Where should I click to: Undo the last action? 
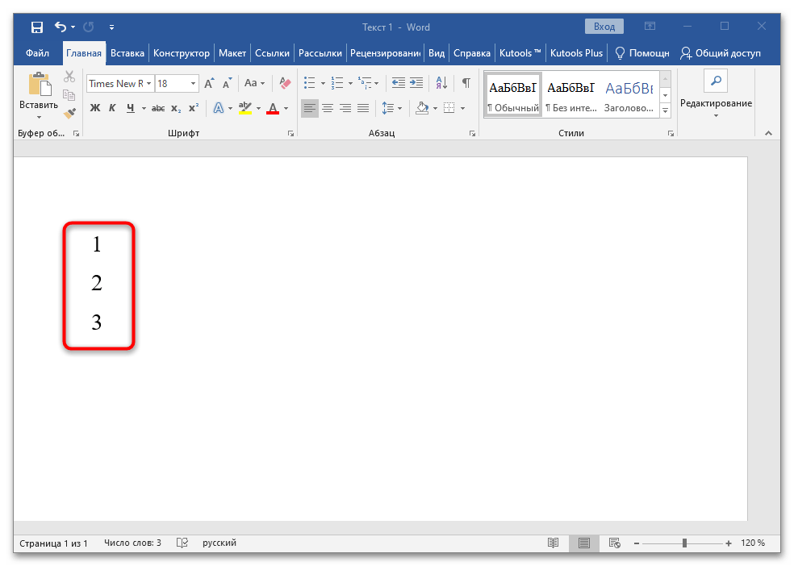coord(61,27)
